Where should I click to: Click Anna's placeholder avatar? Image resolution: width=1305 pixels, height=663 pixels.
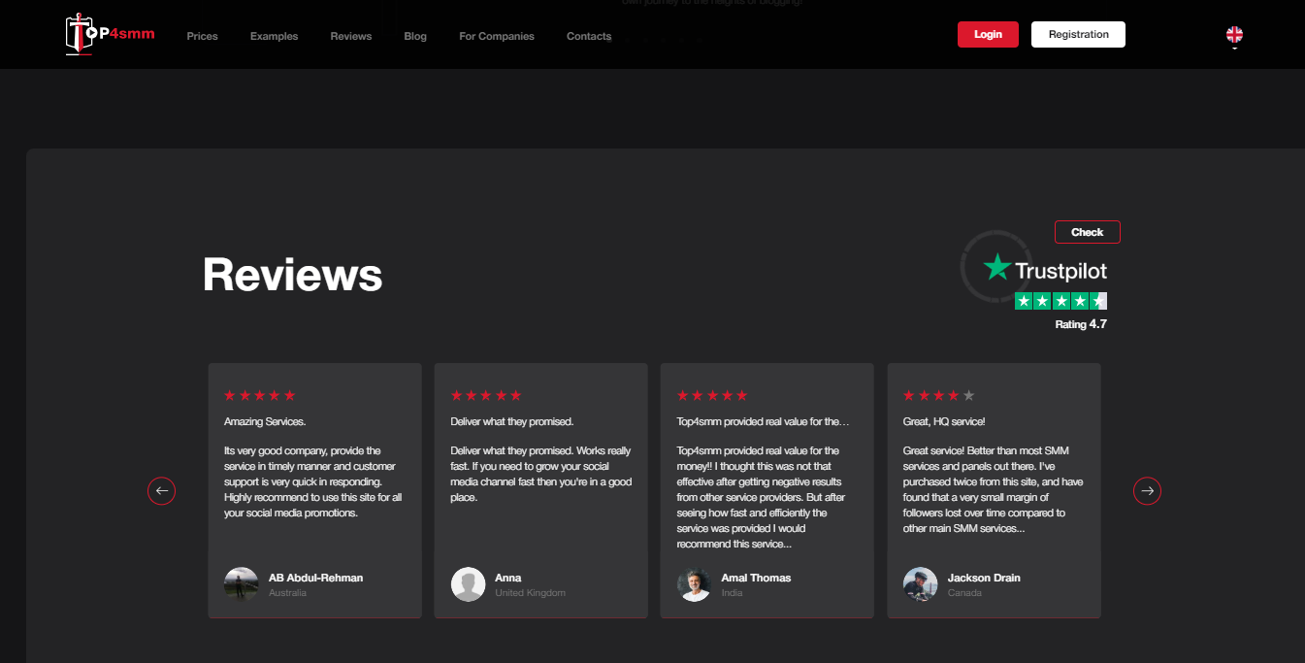pyautogui.click(x=468, y=584)
